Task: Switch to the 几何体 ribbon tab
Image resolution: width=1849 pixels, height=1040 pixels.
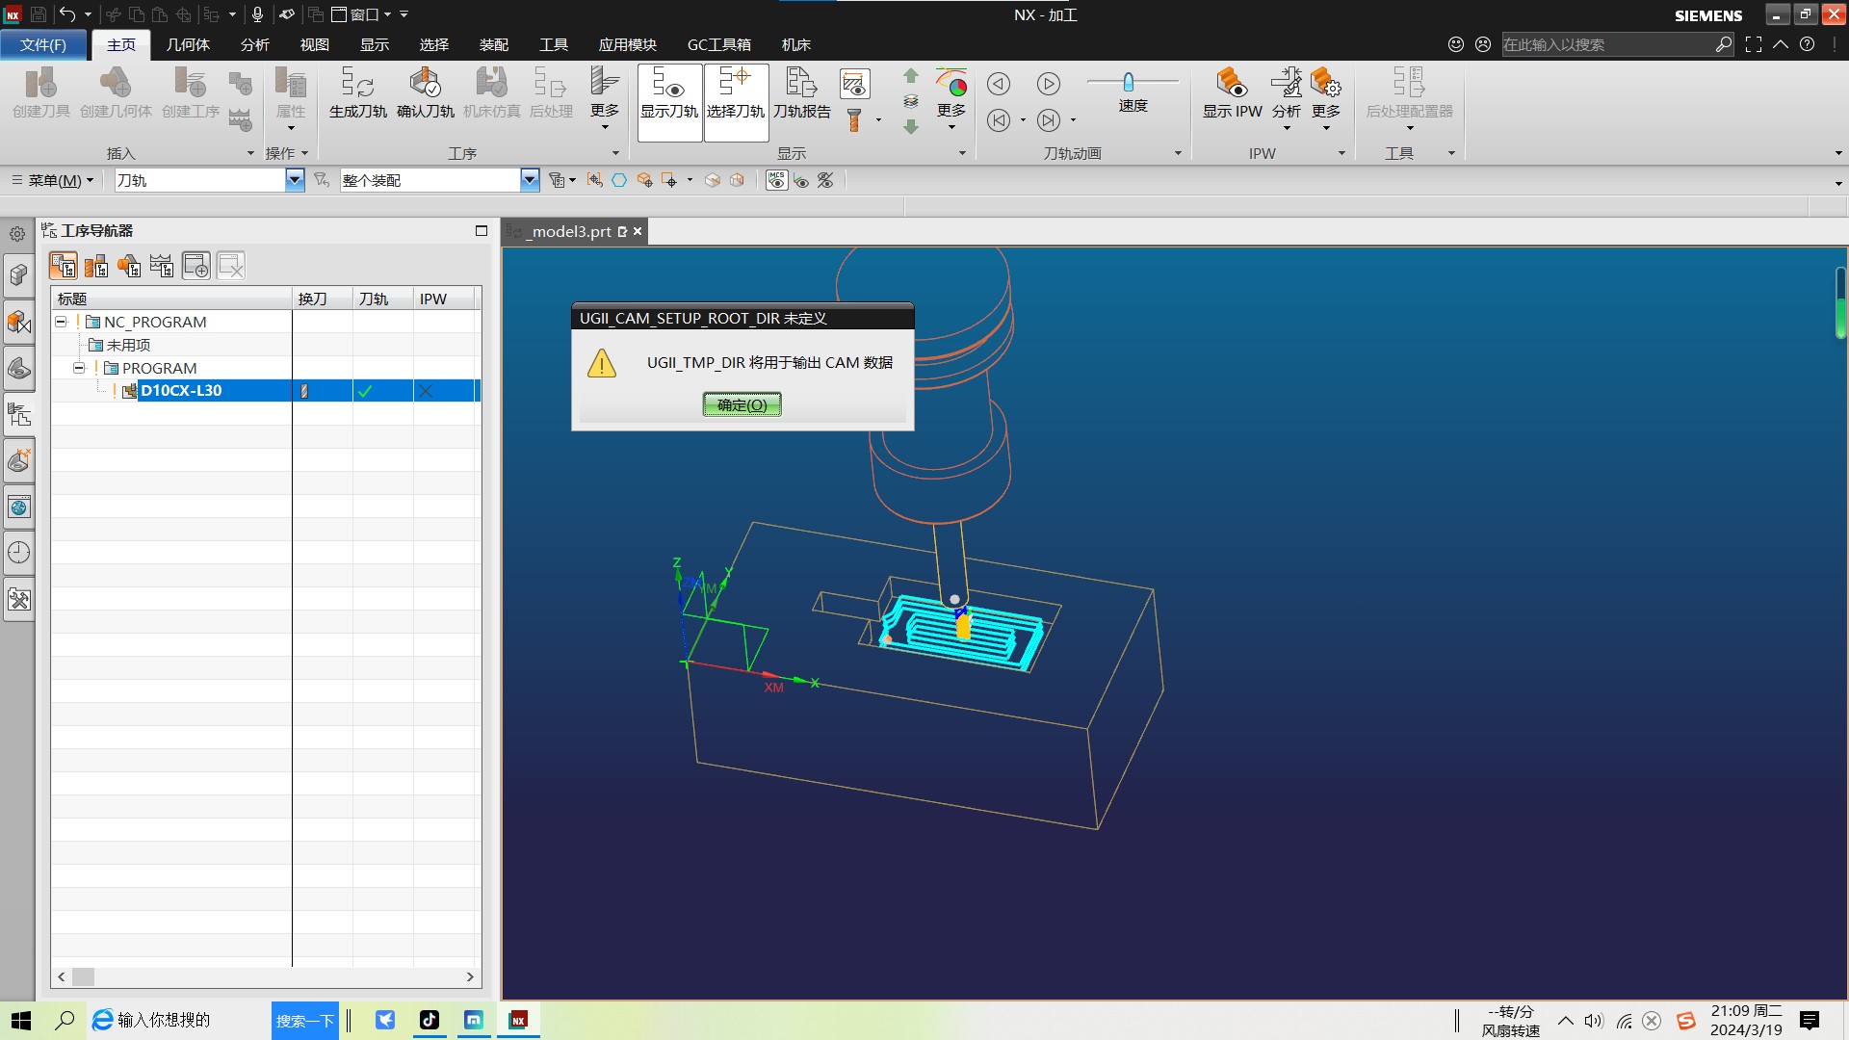Action: coord(188,44)
